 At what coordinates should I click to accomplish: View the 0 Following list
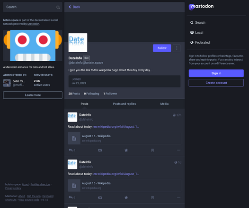point(91,94)
